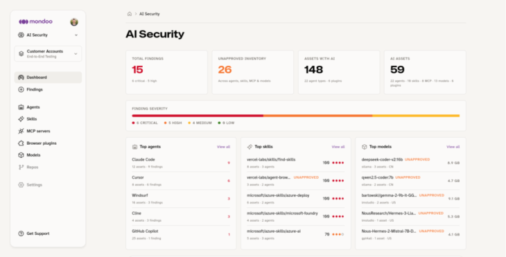506x257 pixels.
Task: Open microsoft/azure-skills/microsoft-foundry skill
Action: pos(295,216)
